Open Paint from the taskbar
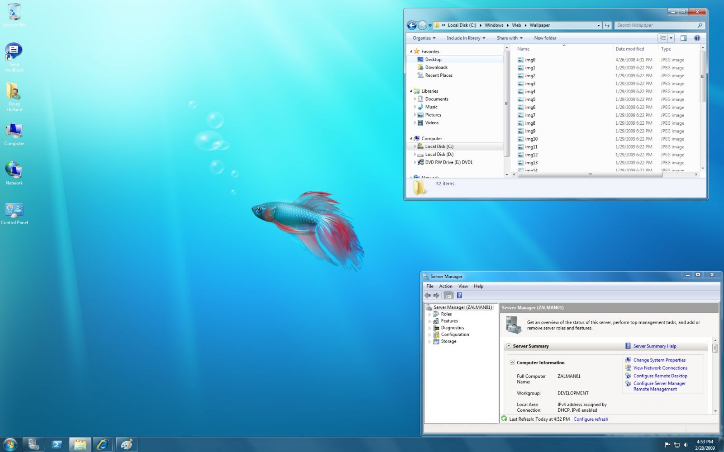 click(126, 444)
